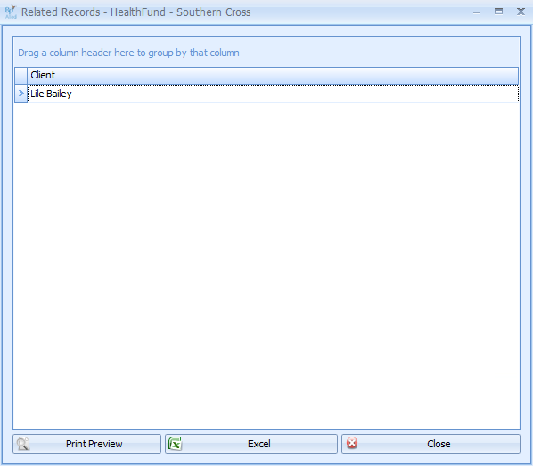
Task: Click the right end of the Client header
Action: point(510,75)
